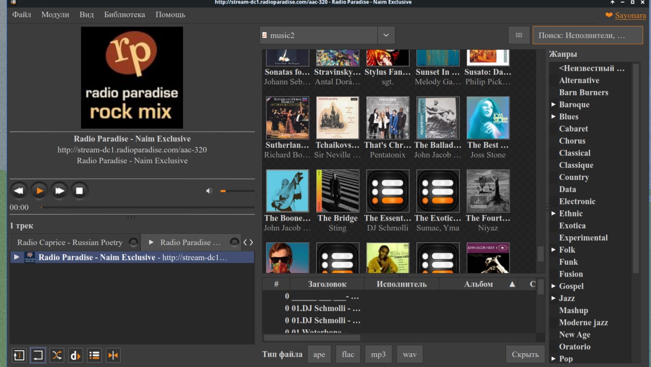Toggle Repeat all playlist mode
The image size is (651, 367).
pyautogui.click(x=38, y=355)
